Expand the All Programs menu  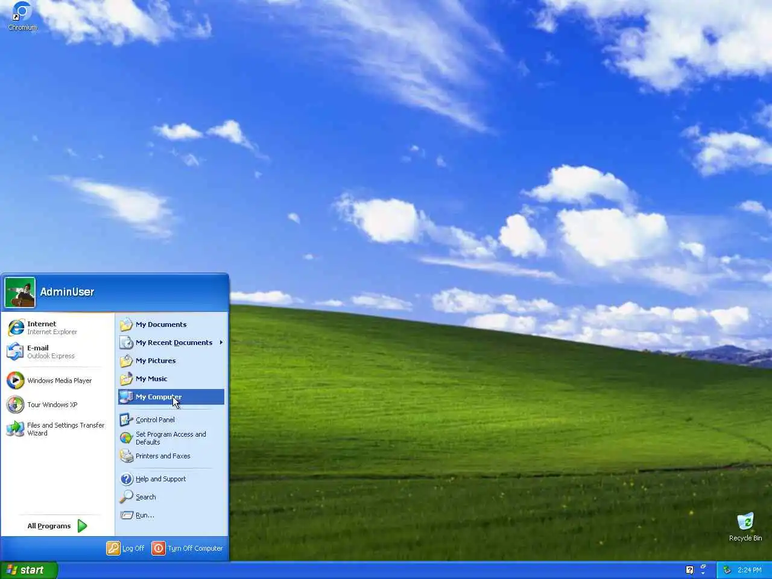coord(57,526)
